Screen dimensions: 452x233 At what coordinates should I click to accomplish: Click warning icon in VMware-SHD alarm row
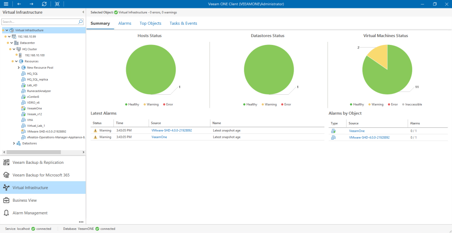coord(95,130)
